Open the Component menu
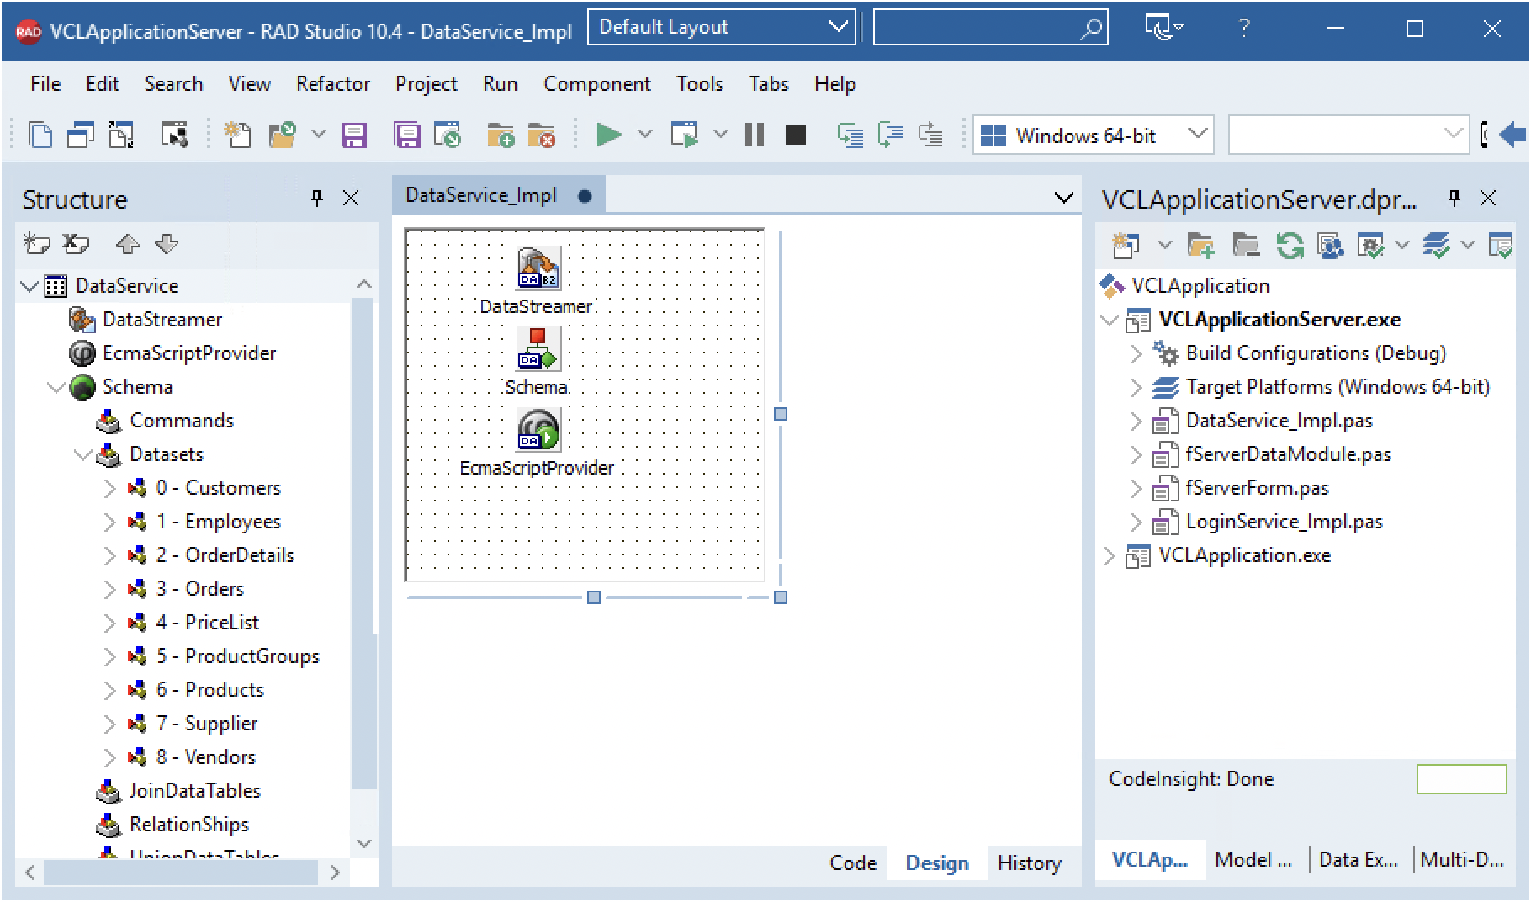1531x902 pixels. point(596,84)
